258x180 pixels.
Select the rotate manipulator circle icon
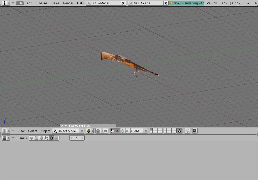click(122, 131)
